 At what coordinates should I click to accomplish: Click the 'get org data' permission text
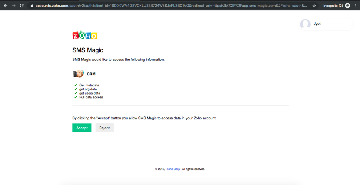click(x=88, y=89)
